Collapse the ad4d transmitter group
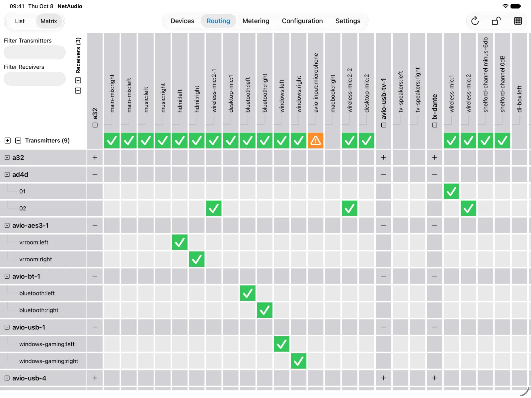531x398 pixels. tap(7, 174)
